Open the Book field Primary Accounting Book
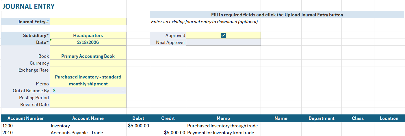The image size is (405, 136). click(88, 56)
